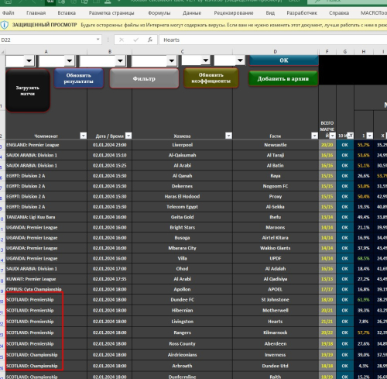Open the ВСЕГО МАТЧЕЙ filter arrow

tap(333, 136)
